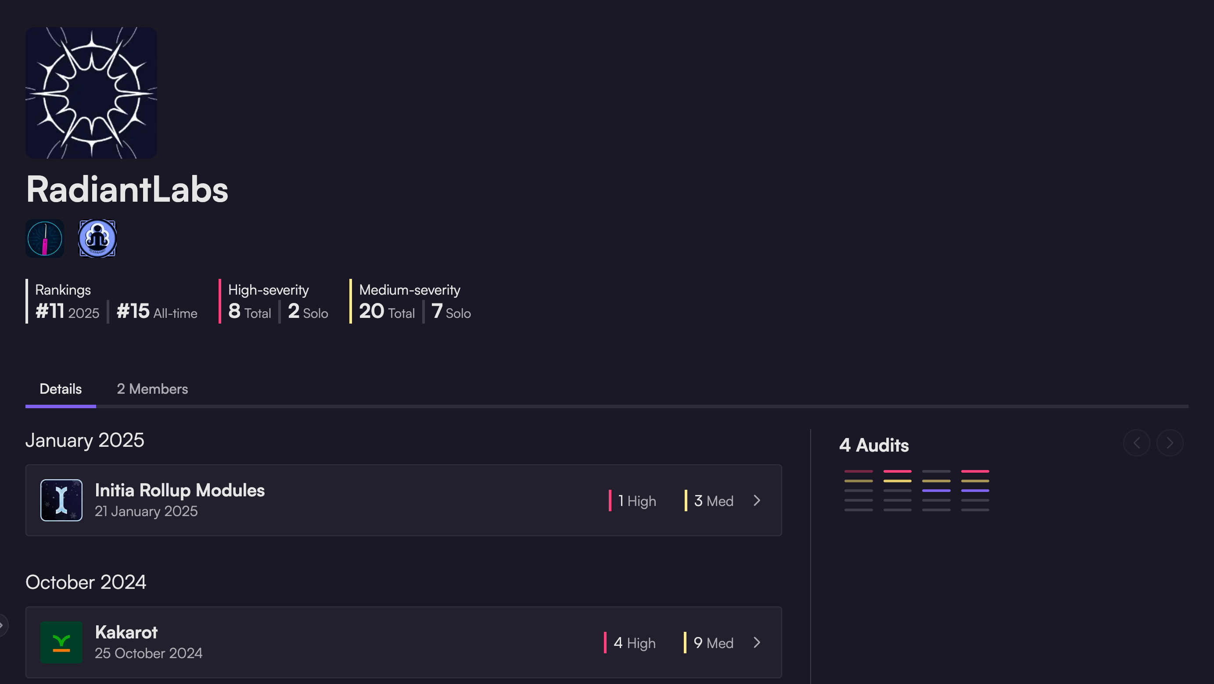1214x684 pixels.
Task: Select the fourth audit bar column
Action: pos(975,490)
